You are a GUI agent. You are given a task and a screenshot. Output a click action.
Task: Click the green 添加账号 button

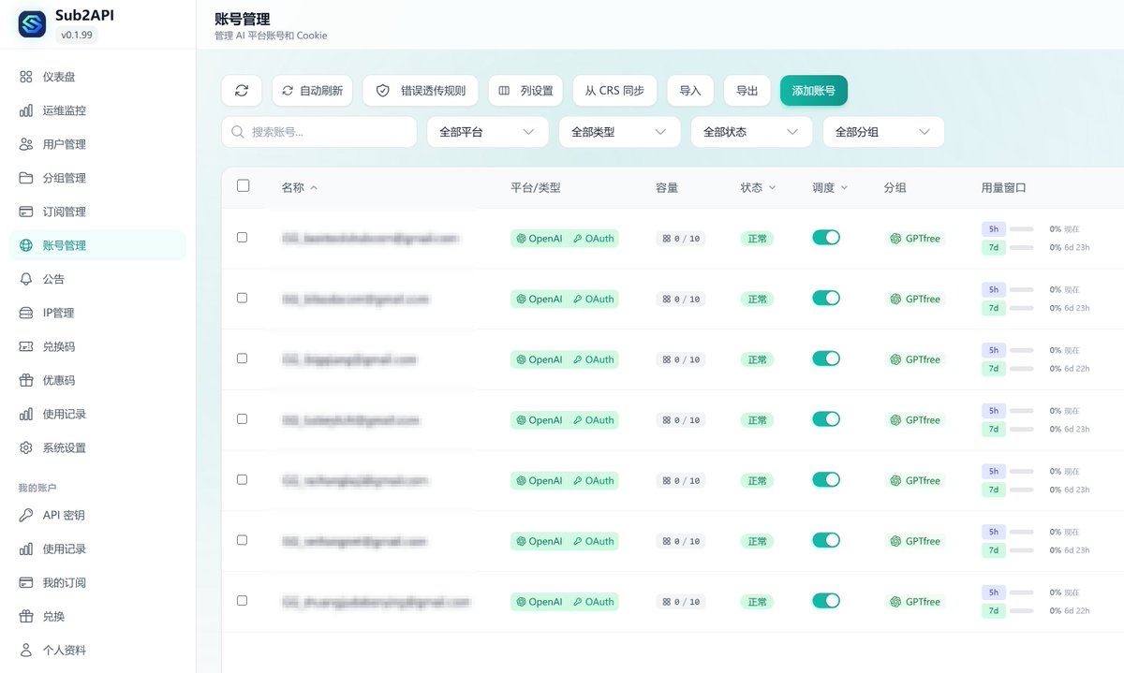tap(814, 91)
